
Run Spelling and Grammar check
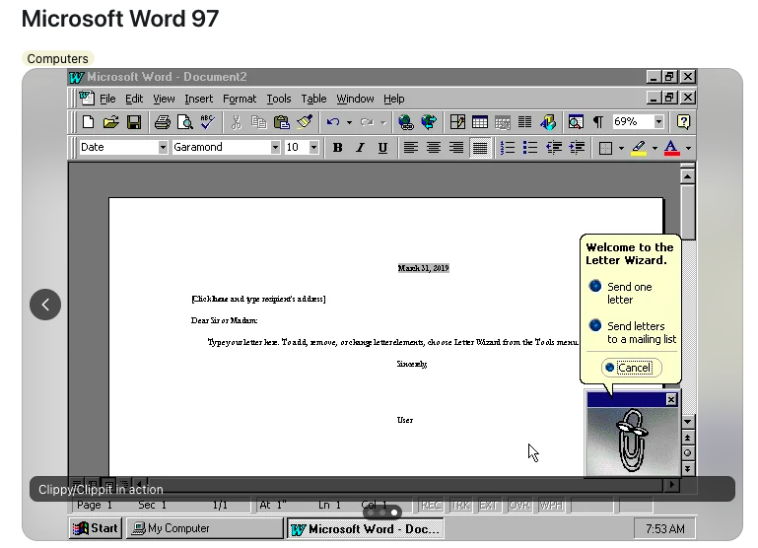[x=207, y=122]
